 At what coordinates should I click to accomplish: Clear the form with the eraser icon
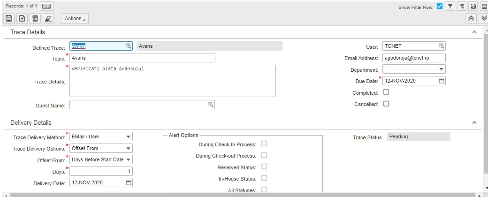point(48,18)
